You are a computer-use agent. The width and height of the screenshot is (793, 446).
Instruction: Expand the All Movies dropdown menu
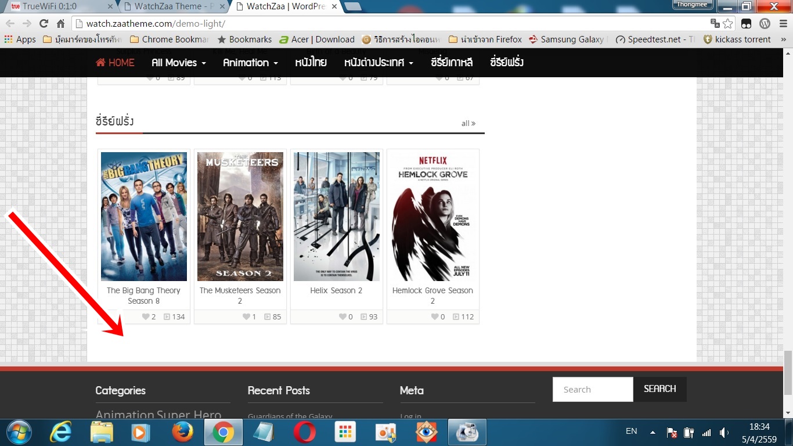click(179, 63)
